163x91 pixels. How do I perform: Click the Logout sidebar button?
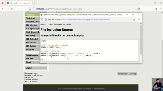36,68
